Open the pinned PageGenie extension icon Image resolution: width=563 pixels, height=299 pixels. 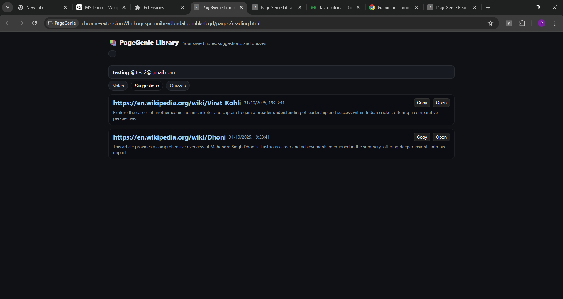pyautogui.click(x=509, y=23)
